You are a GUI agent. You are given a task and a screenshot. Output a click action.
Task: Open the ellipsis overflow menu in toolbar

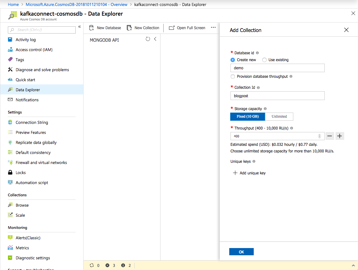tap(213, 28)
